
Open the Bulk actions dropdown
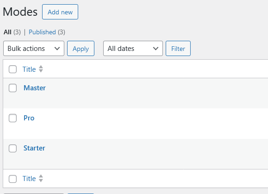tap(34, 48)
